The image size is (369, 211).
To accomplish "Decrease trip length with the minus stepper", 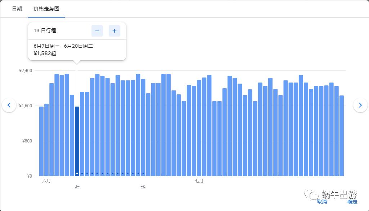I will coord(97,31).
